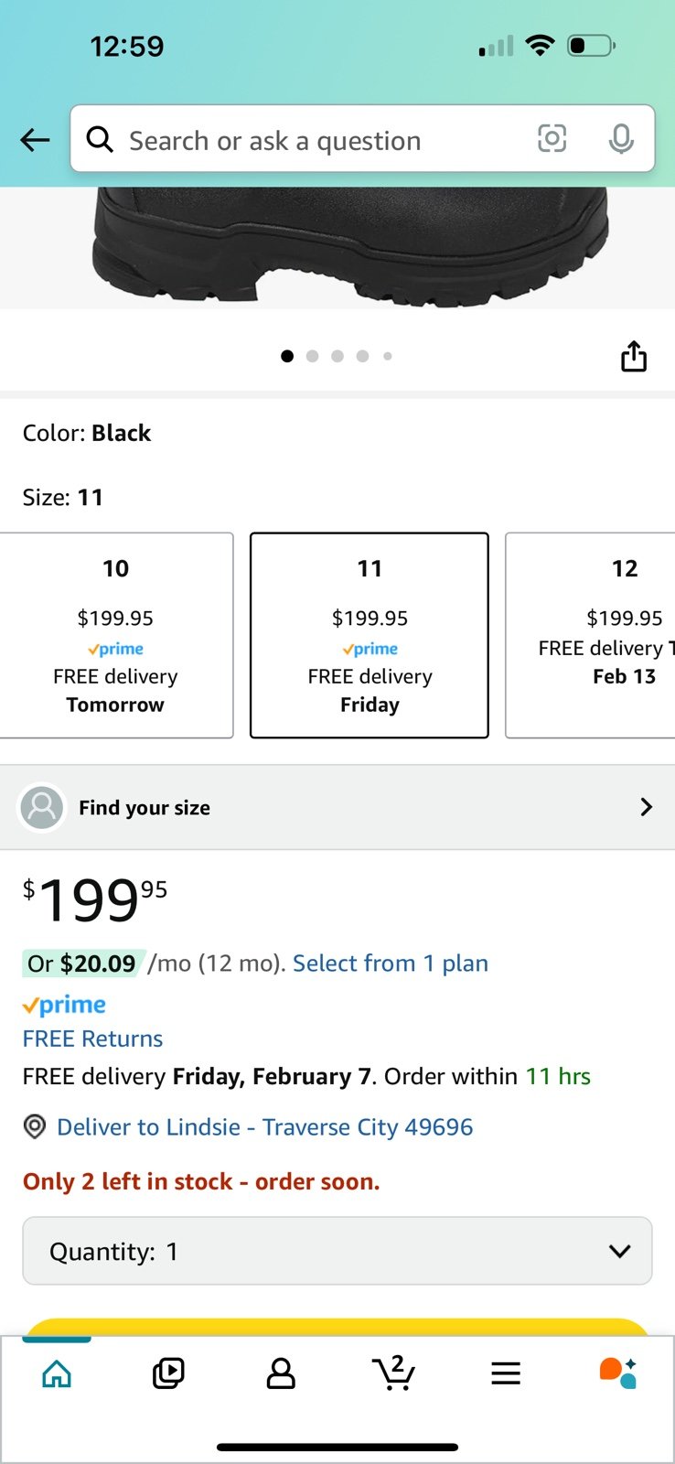Jump to second image carousel dot

[x=313, y=356]
